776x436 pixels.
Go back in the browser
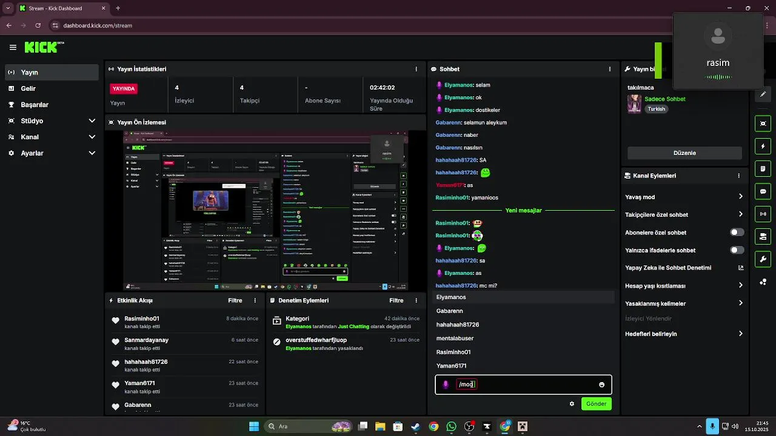[9, 25]
